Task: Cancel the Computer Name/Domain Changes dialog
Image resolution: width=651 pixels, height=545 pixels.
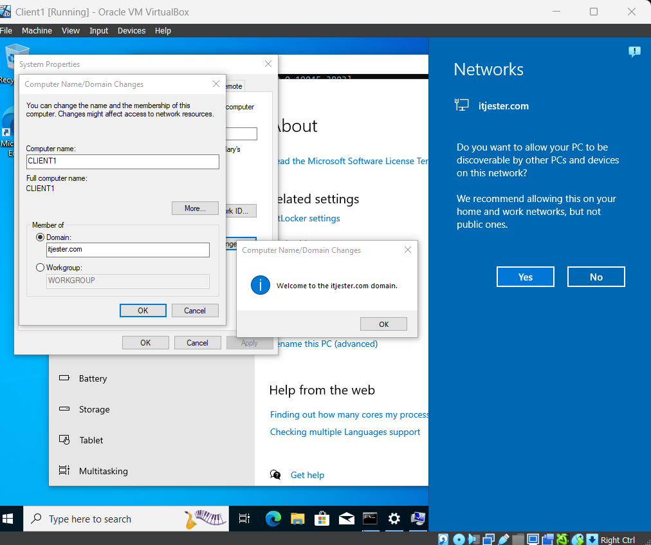Action: (195, 310)
